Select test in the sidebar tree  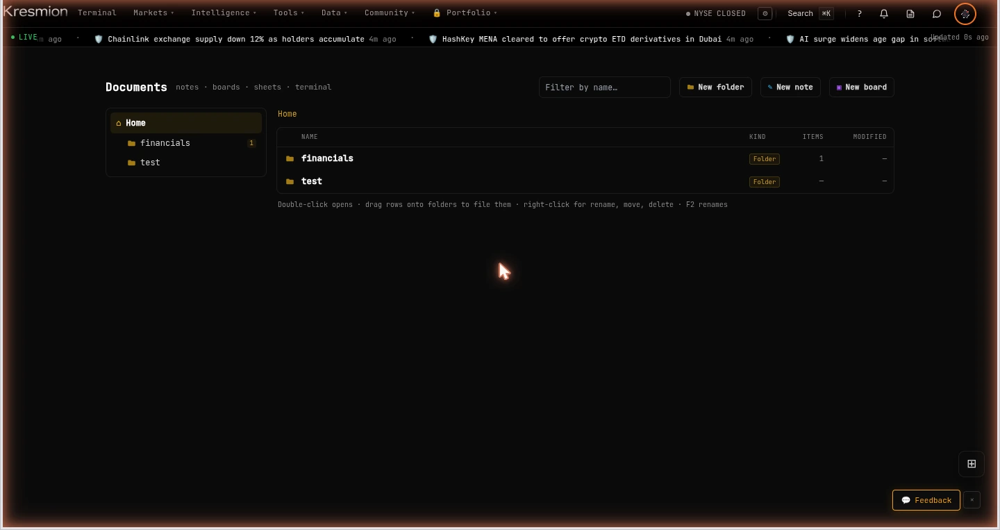pyautogui.click(x=186, y=163)
